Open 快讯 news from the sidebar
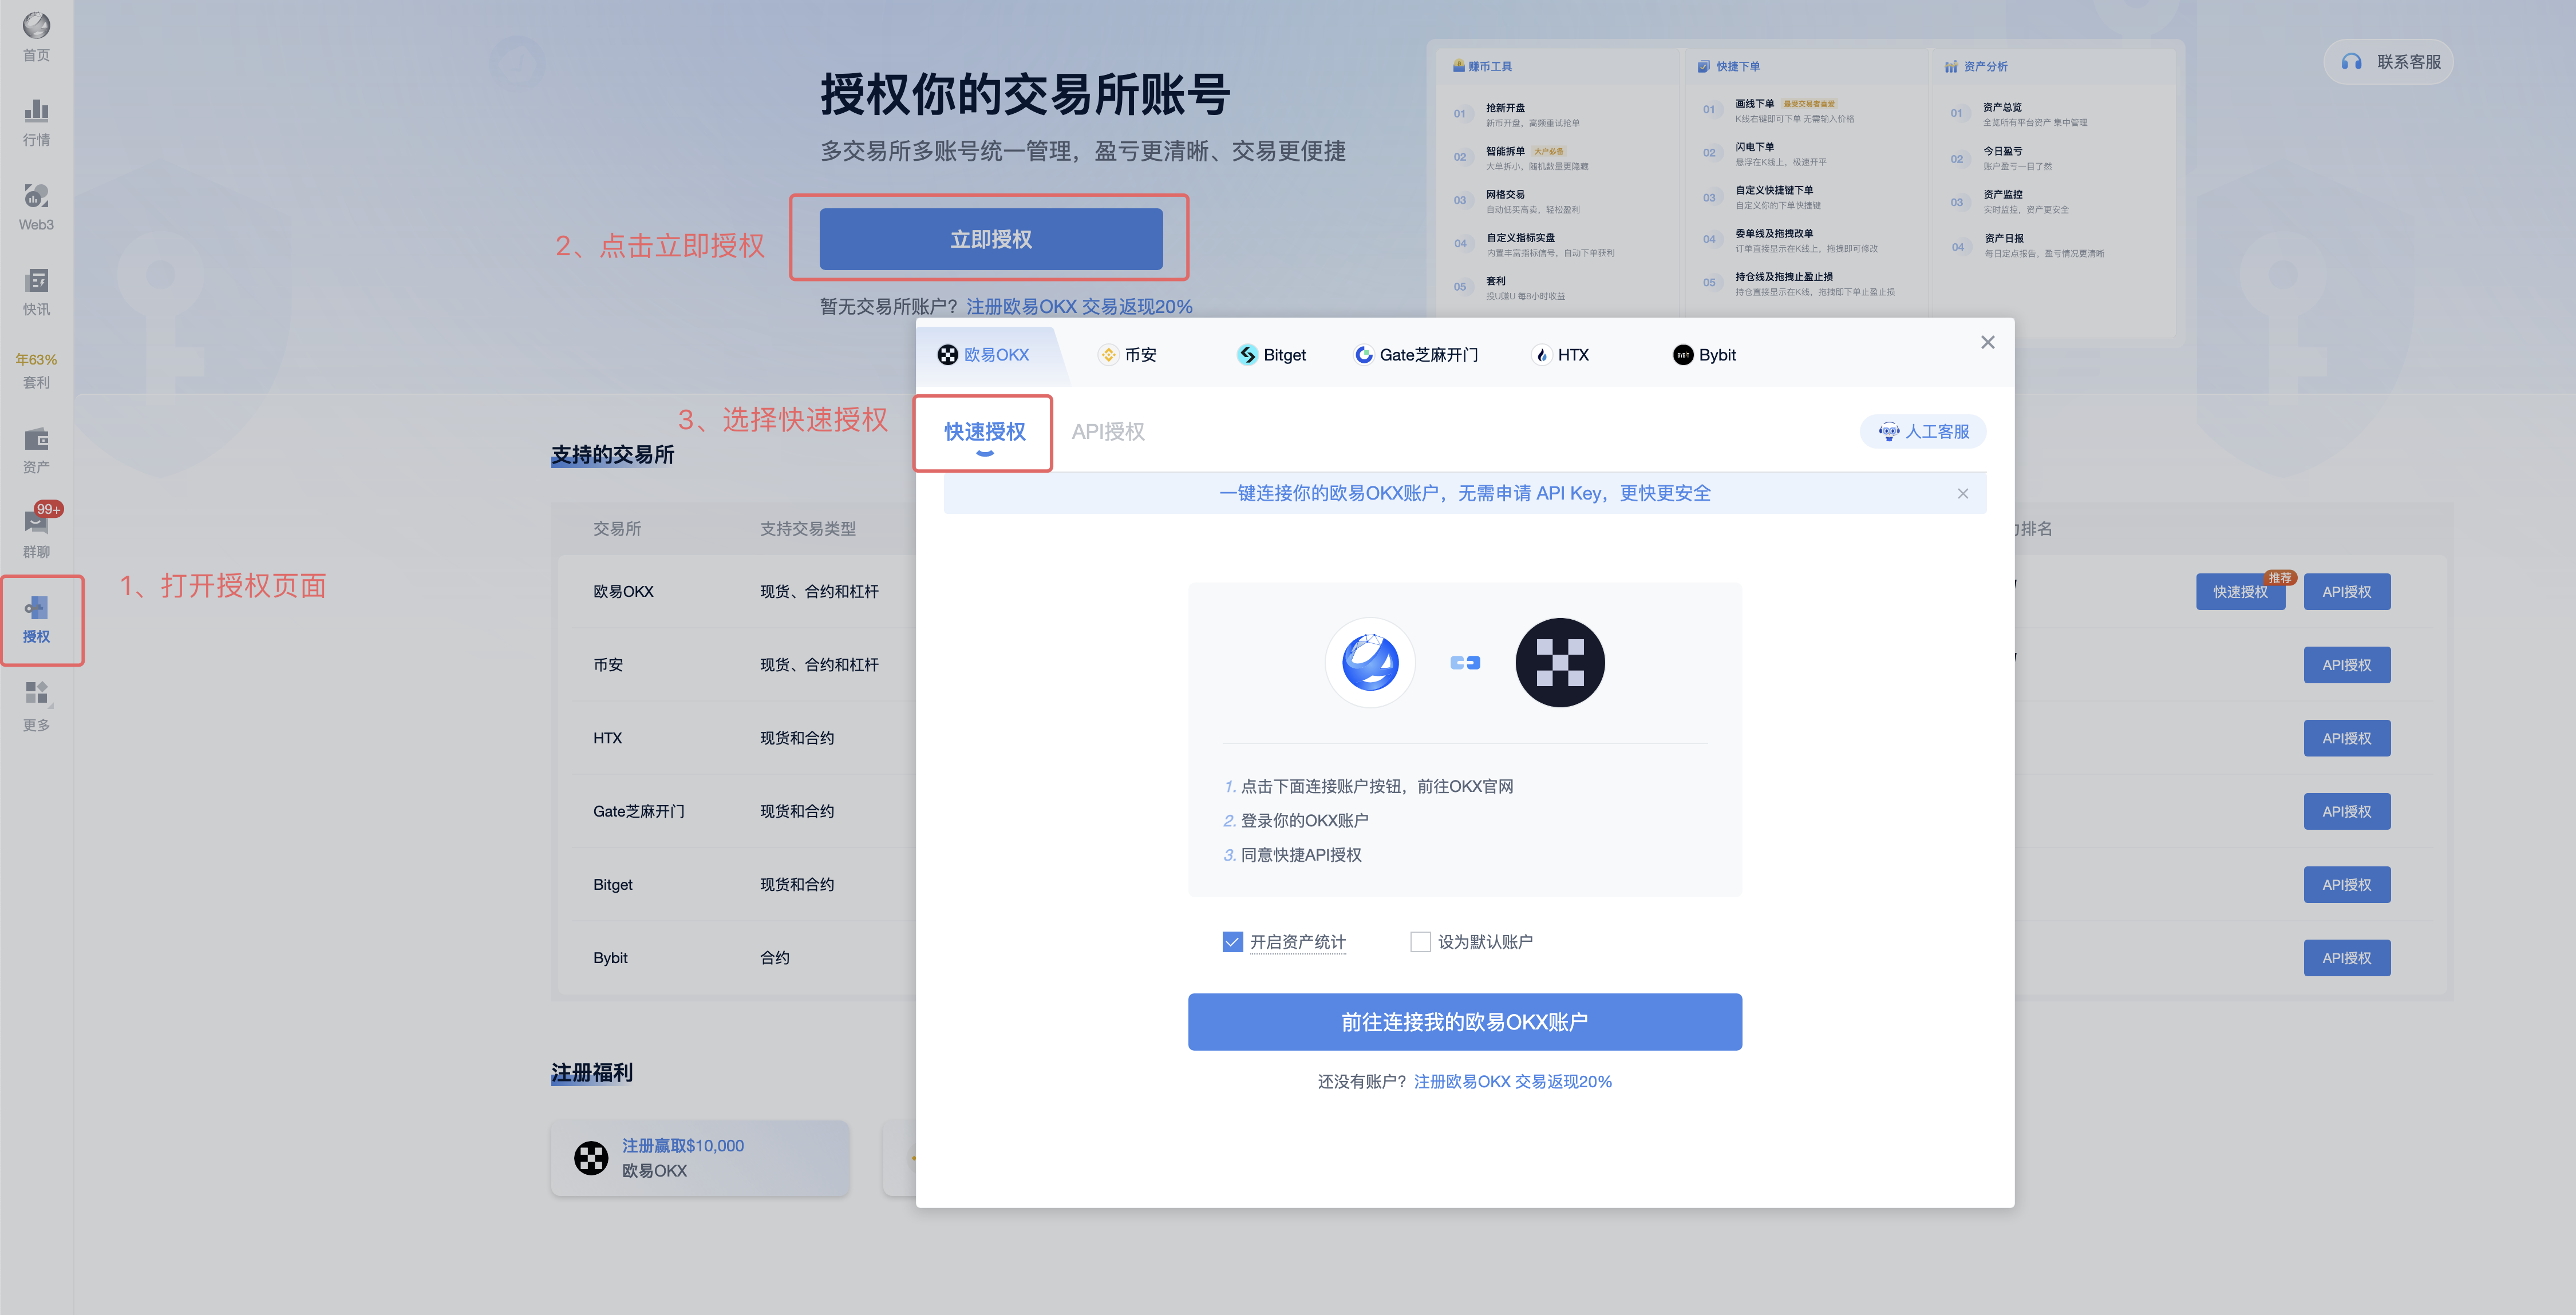Viewport: 2576px width, 1315px height. [36, 290]
